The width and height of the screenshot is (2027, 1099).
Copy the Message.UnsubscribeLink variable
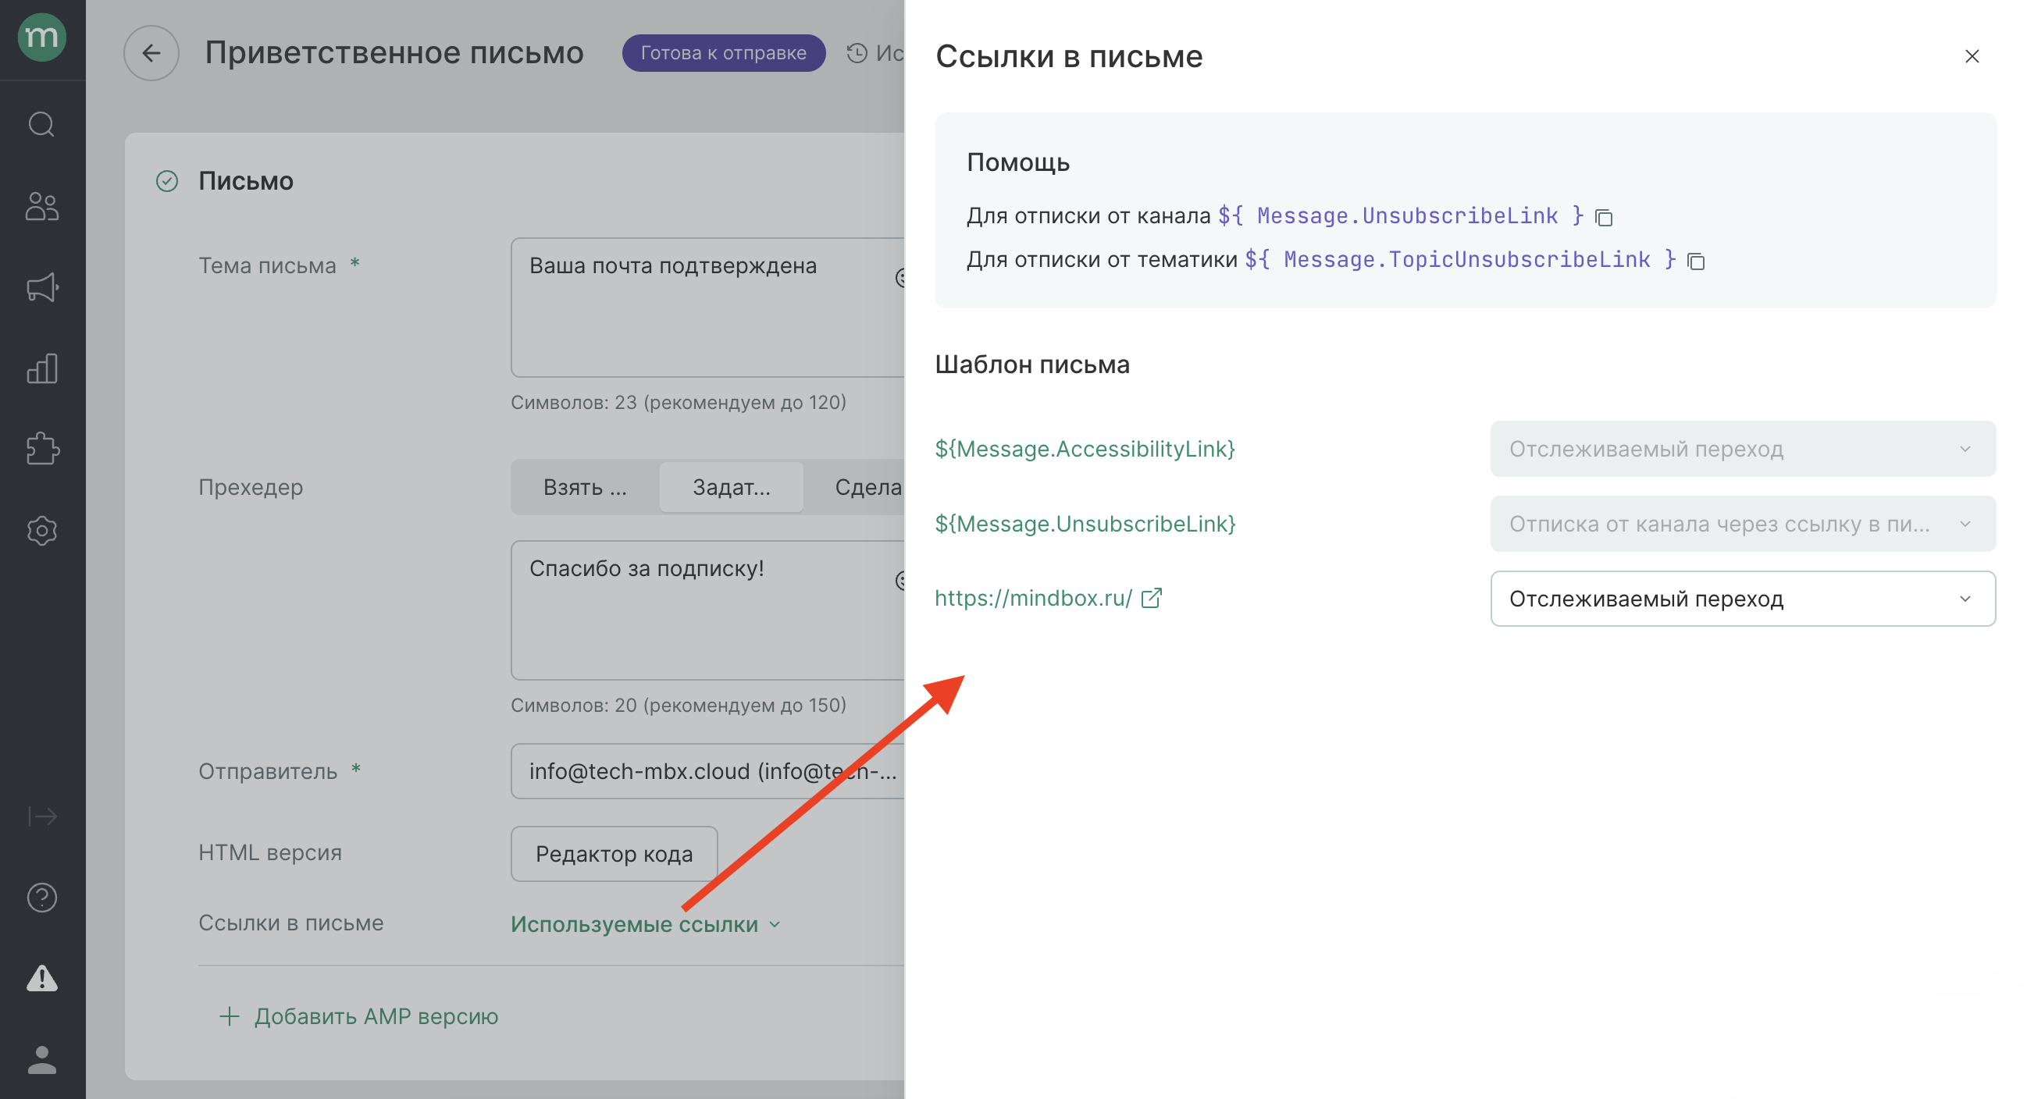pos(1604,217)
